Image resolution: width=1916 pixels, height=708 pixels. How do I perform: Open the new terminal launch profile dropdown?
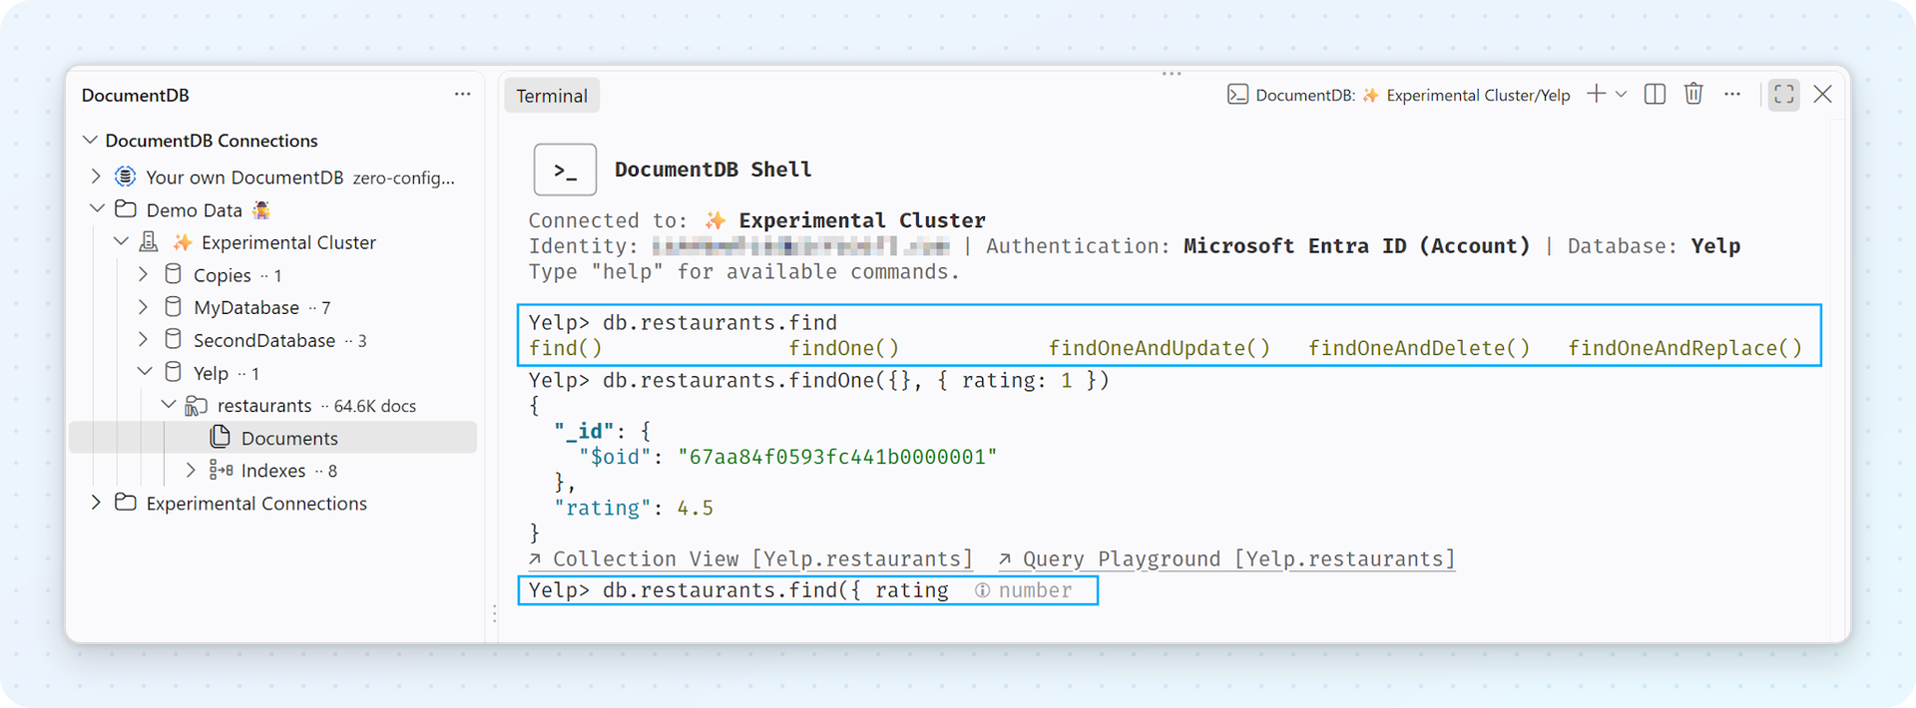[x=1621, y=94]
